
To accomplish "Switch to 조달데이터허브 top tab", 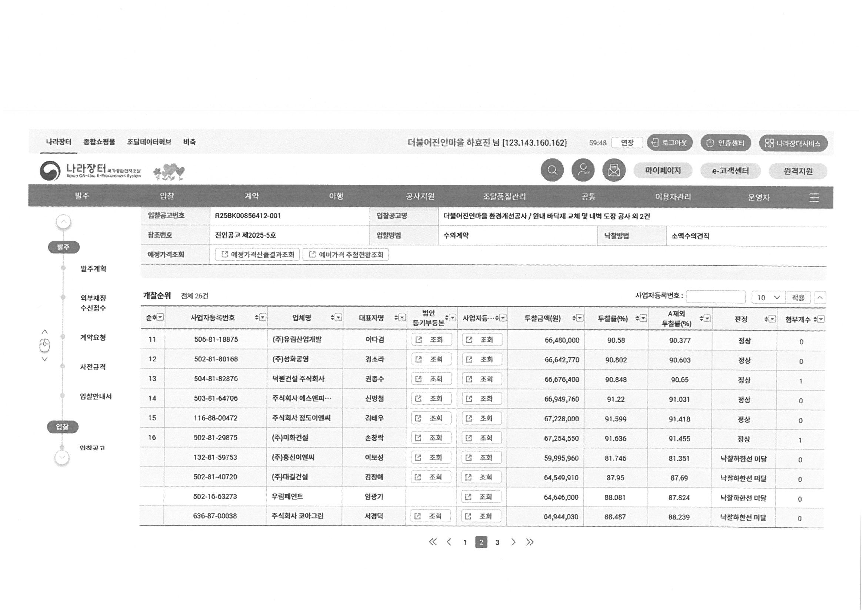I will pyautogui.click(x=149, y=142).
